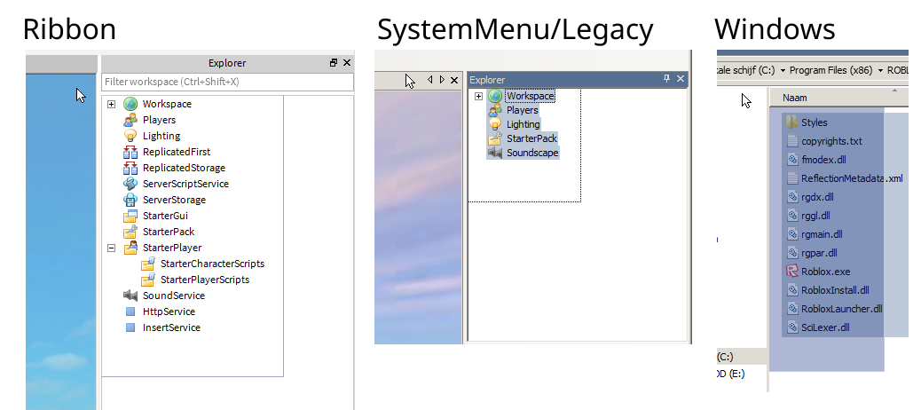This screenshot has width=921, height=410.
Task: Collapse the StarterPlayer node
Action: pos(111,248)
